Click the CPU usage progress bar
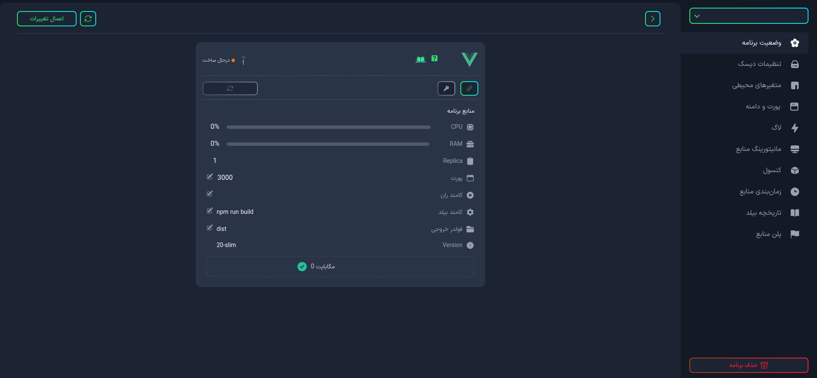The height and width of the screenshot is (378, 817). [329, 127]
